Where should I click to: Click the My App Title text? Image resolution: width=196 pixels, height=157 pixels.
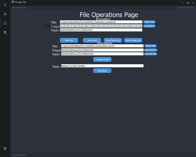pyautogui.click(x=21, y=2)
